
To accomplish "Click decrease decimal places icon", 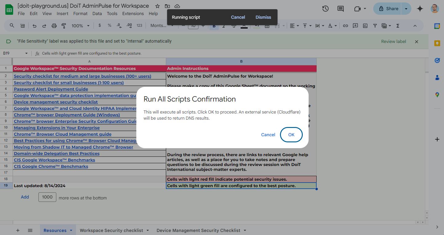I will (x=119, y=25).
